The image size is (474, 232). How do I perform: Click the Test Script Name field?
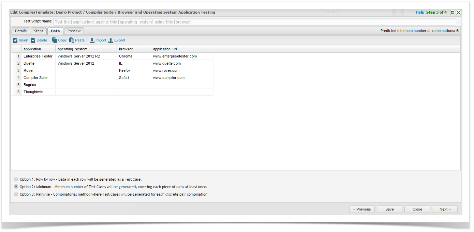[x=254, y=22]
